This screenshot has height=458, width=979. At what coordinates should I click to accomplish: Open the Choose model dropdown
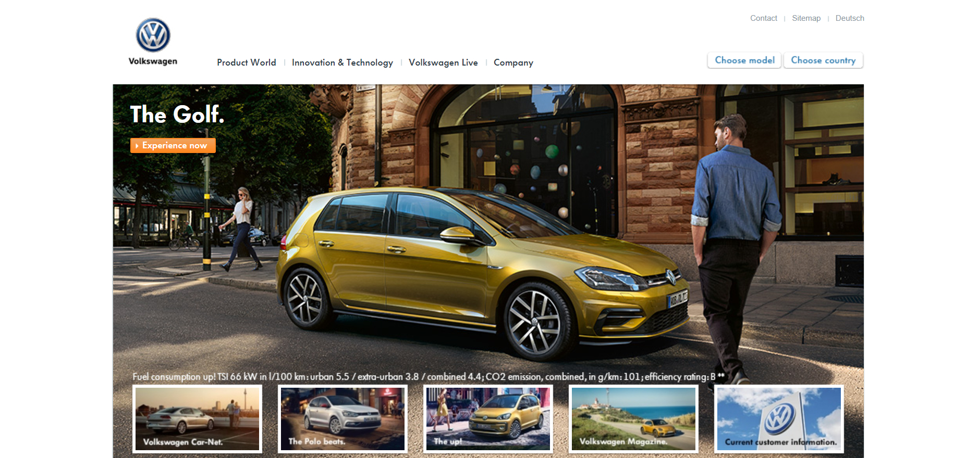(x=744, y=60)
